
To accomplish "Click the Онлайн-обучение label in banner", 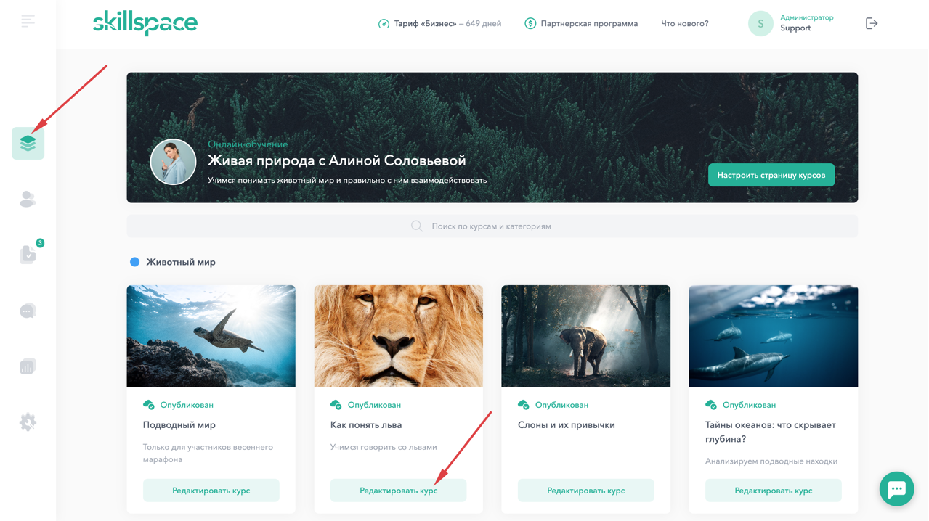I will point(248,144).
